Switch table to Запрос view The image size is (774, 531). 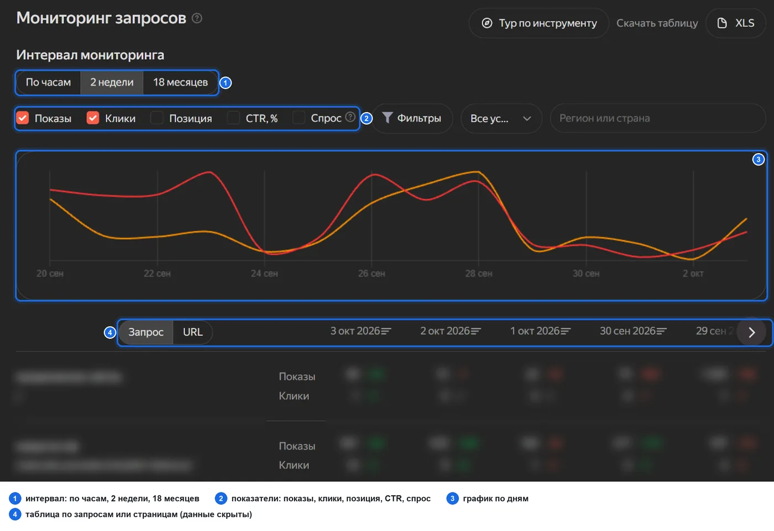(146, 332)
